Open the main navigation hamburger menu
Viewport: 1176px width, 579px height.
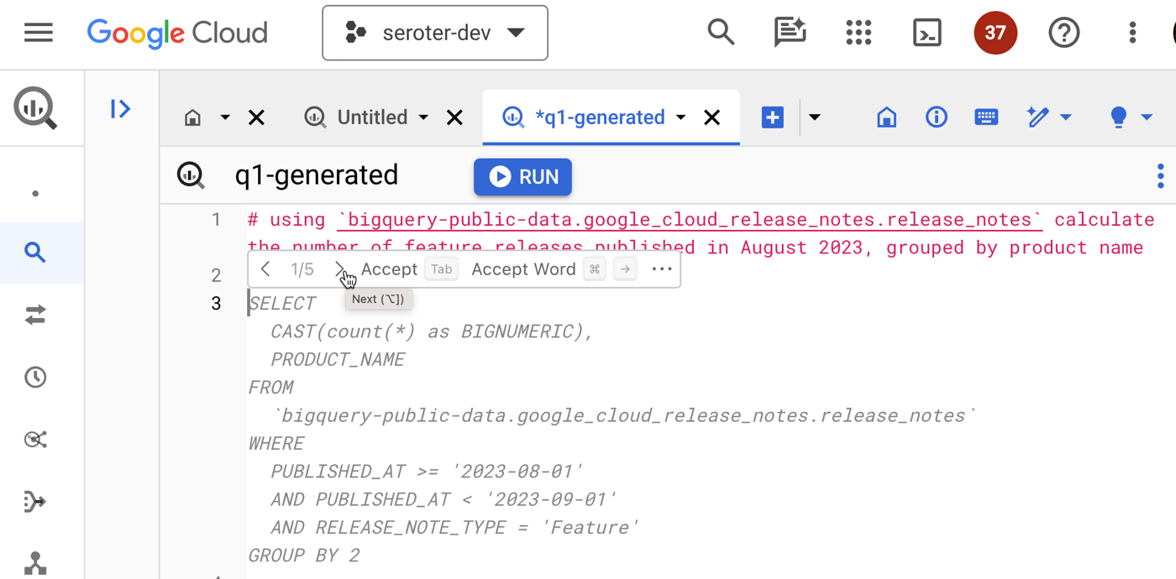pos(38,33)
